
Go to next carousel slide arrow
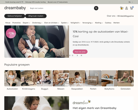click(77, 55)
